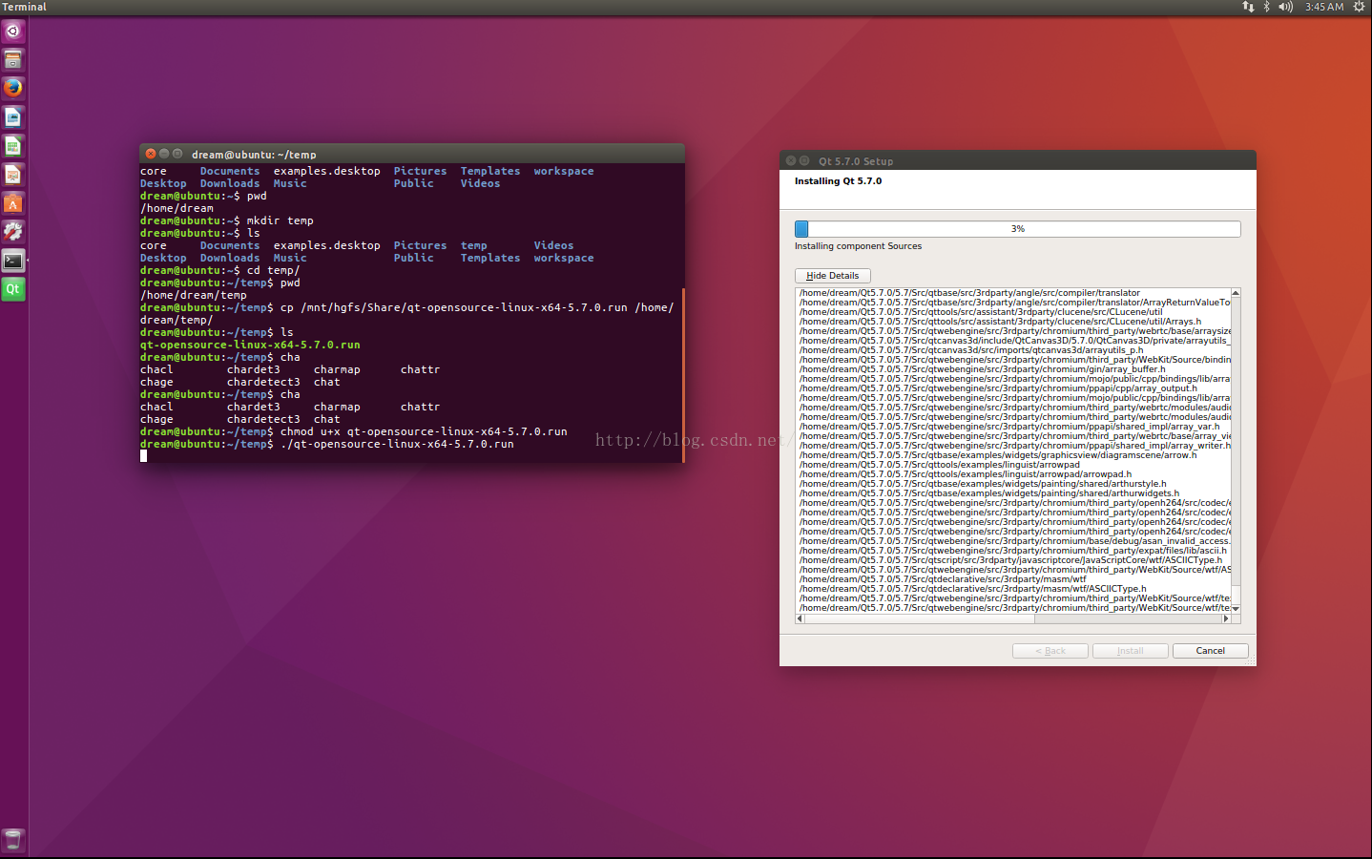Click the arthurwidgets.h log line
Screen dimensions: 1372x859
tap(989, 493)
